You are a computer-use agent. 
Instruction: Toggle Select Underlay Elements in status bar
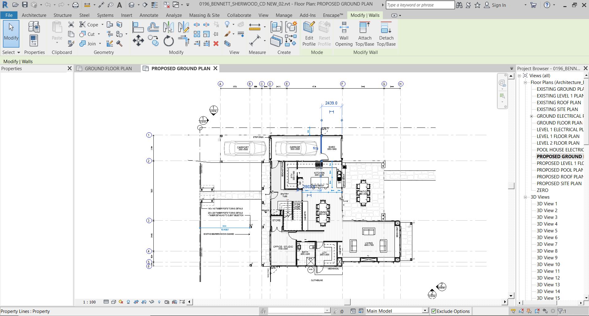point(521,311)
